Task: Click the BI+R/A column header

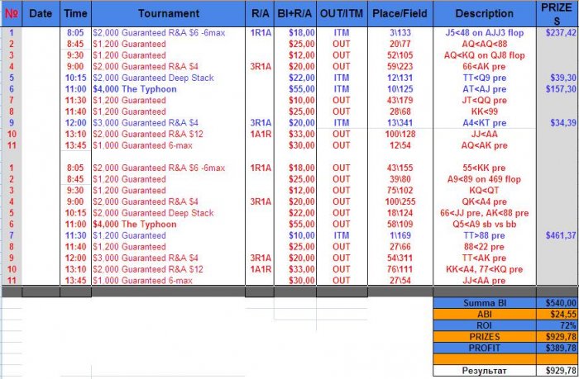Action: tap(295, 14)
